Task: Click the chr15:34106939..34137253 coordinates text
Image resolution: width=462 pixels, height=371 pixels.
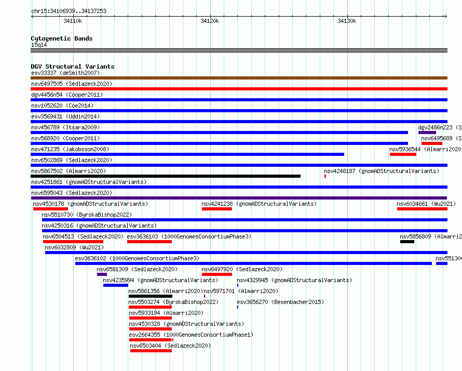Action: coord(69,11)
